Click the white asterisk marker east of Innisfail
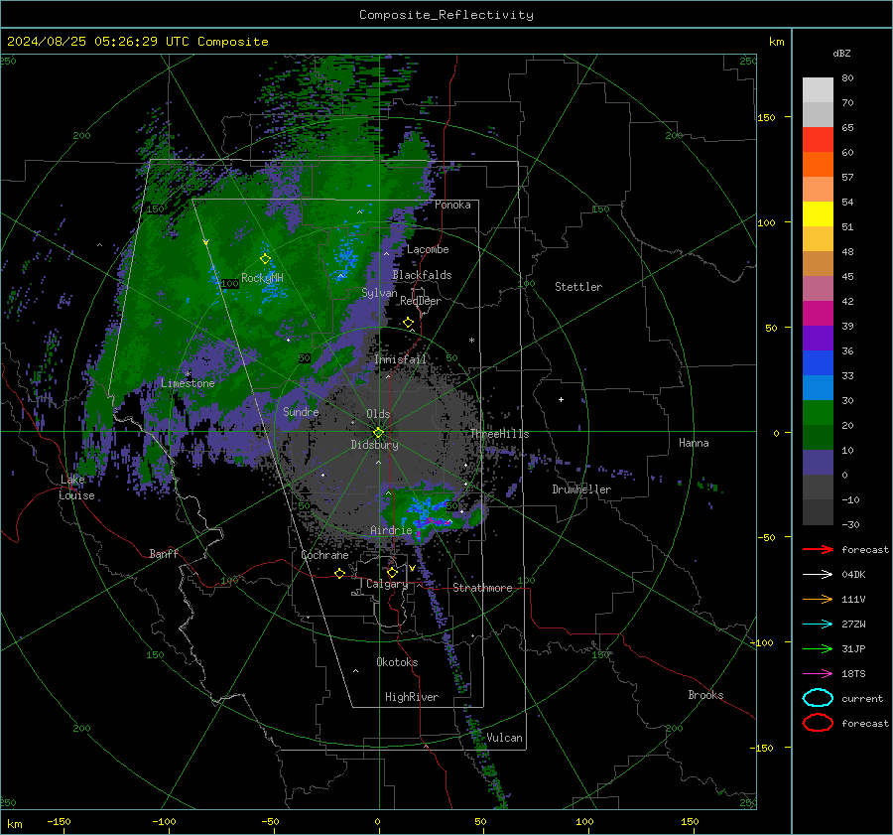 click(x=471, y=341)
